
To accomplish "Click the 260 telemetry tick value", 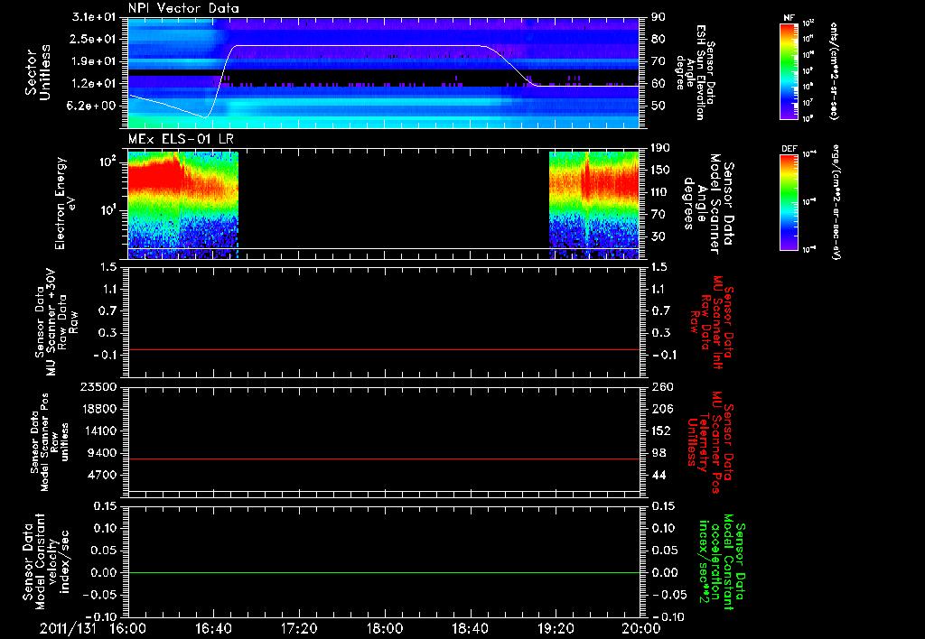I will pos(662,386).
